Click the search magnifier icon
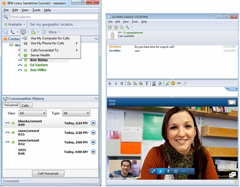This screenshot has width=240, height=187. (x=6, y=17)
